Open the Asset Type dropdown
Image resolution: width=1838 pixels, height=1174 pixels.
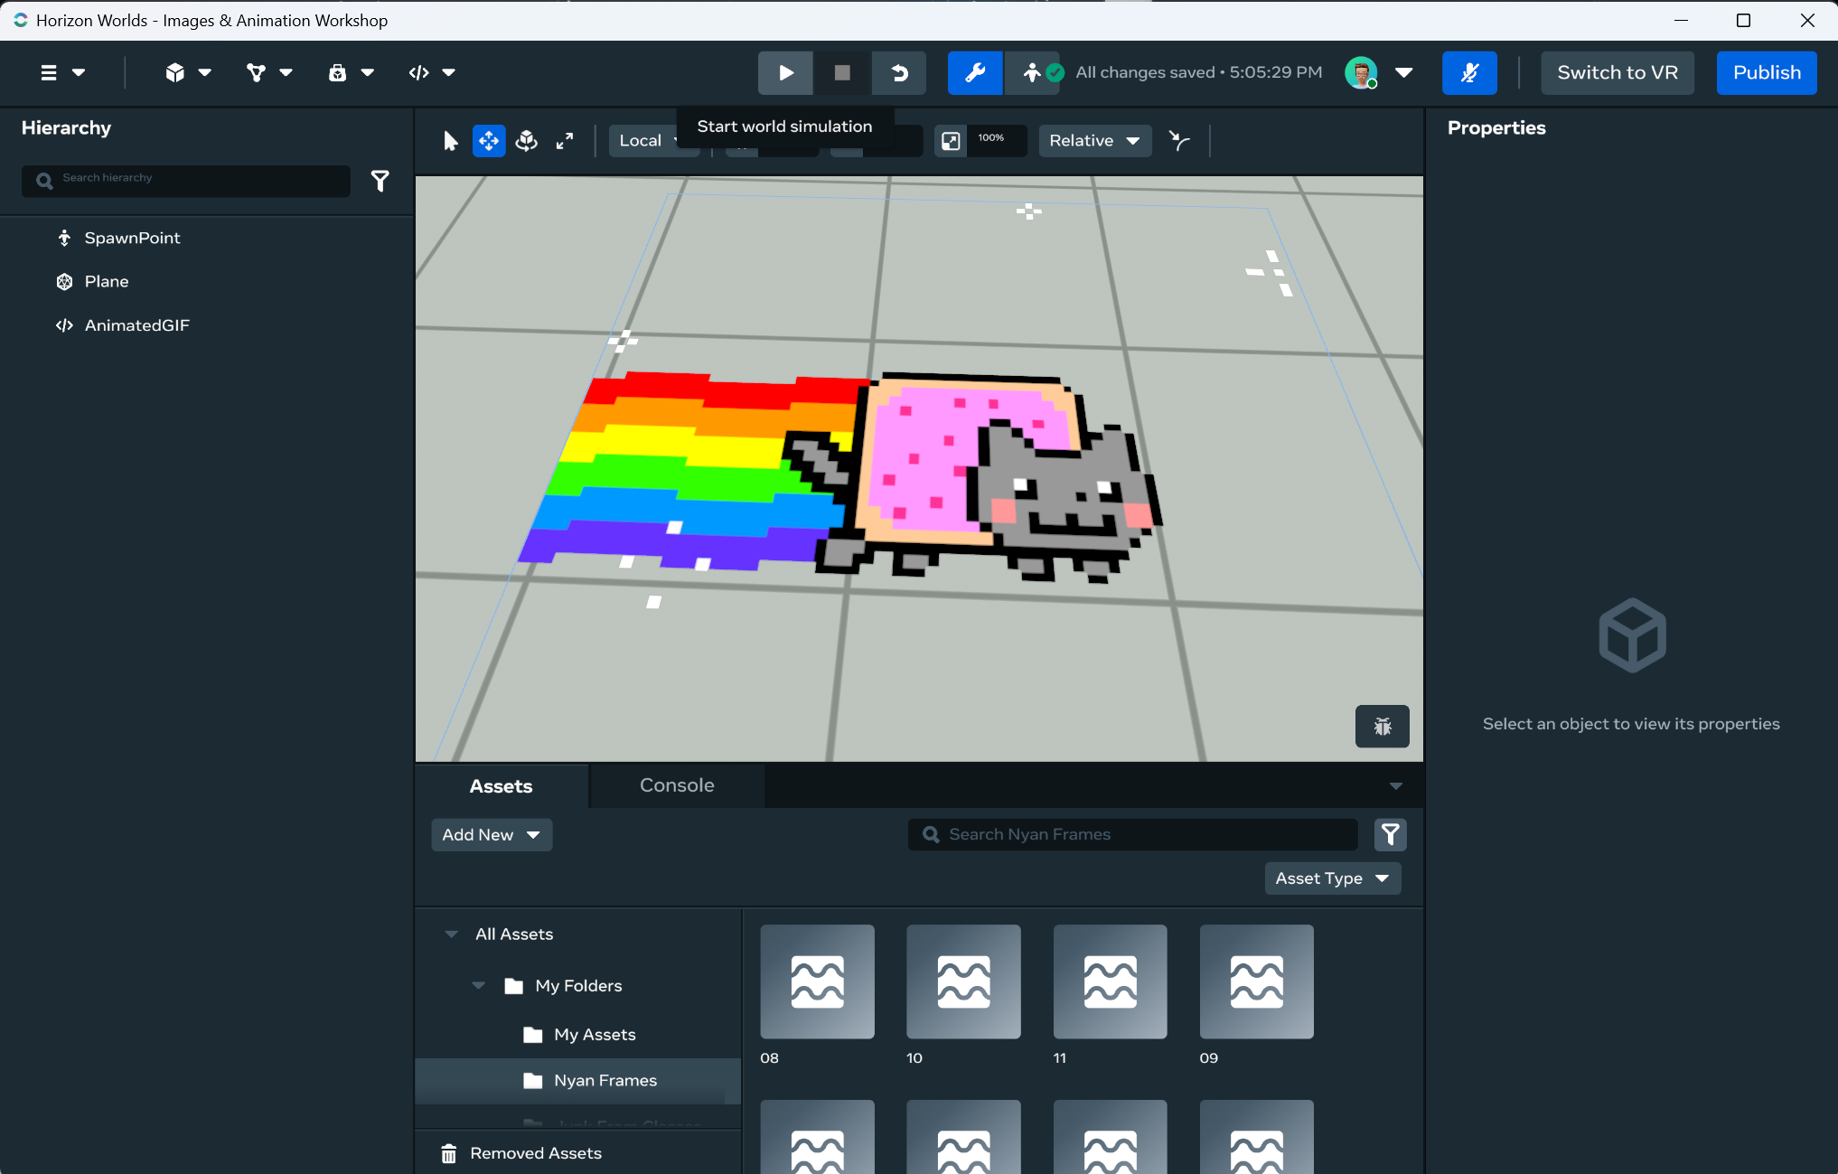pos(1332,878)
